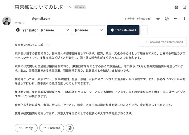
Task: Click the Translator logo icon
Action: pyautogui.click(x=18, y=30)
